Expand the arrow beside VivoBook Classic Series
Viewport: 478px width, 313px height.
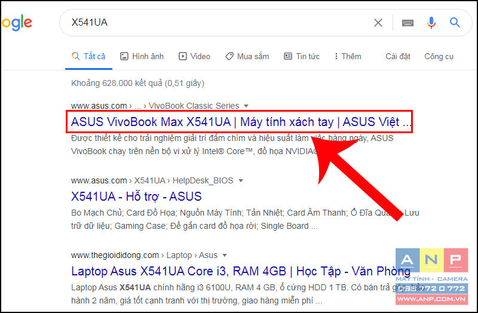tap(246, 106)
